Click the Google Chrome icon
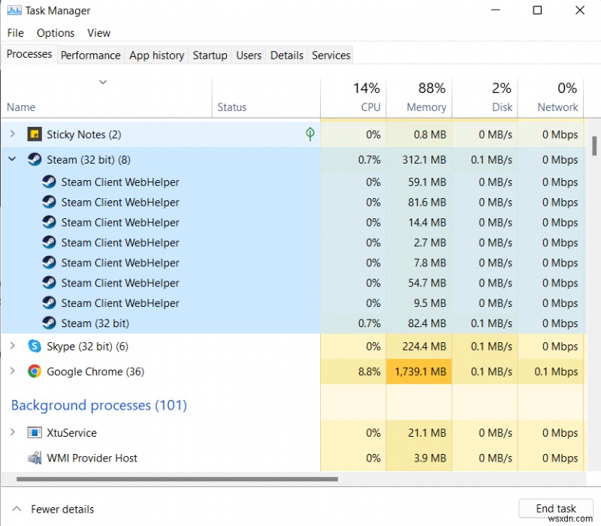The width and height of the screenshot is (601, 526). pos(34,371)
